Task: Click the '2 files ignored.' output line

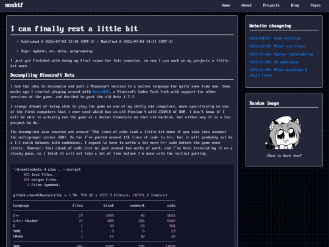Action: 44,185
